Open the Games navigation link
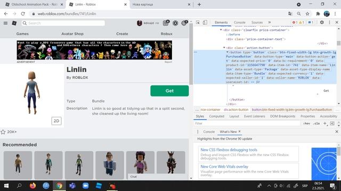The image size is (341, 191). tap(22, 34)
